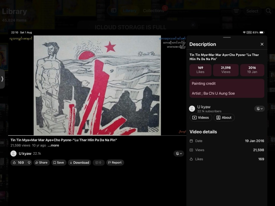Close the Description panel

[262, 44]
